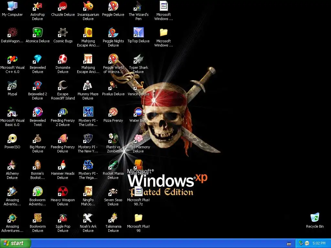Select the Rocket Mania Deluxe icon
Image resolution: width=331 pixels, height=248 pixels.
click(x=113, y=165)
